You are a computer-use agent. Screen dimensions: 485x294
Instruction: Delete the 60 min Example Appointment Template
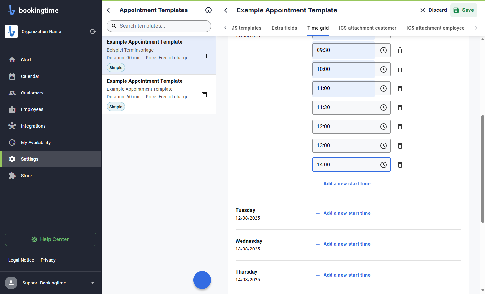pyautogui.click(x=205, y=94)
